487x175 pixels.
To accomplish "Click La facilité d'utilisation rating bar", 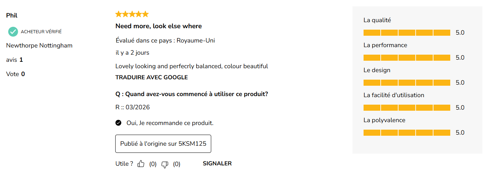I will (x=407, y=108).
